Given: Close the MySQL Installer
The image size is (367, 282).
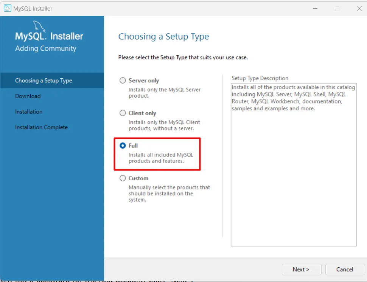Looking at the screenshot, I should [x=359, y=8].
